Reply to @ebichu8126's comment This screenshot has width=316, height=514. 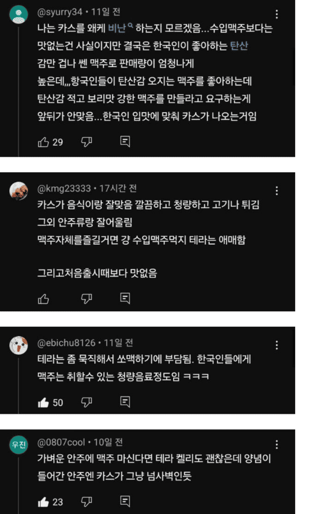point(125,402)
